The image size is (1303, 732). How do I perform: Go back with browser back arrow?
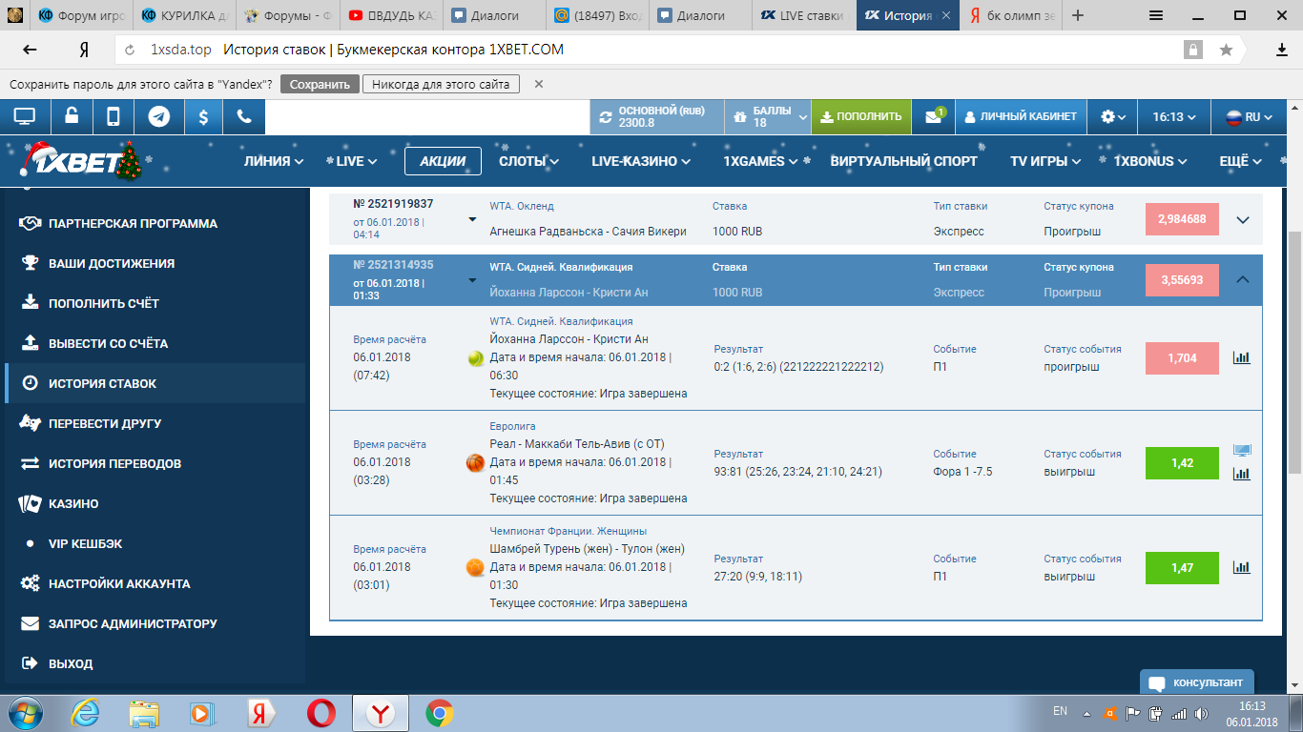coord(31,50)
